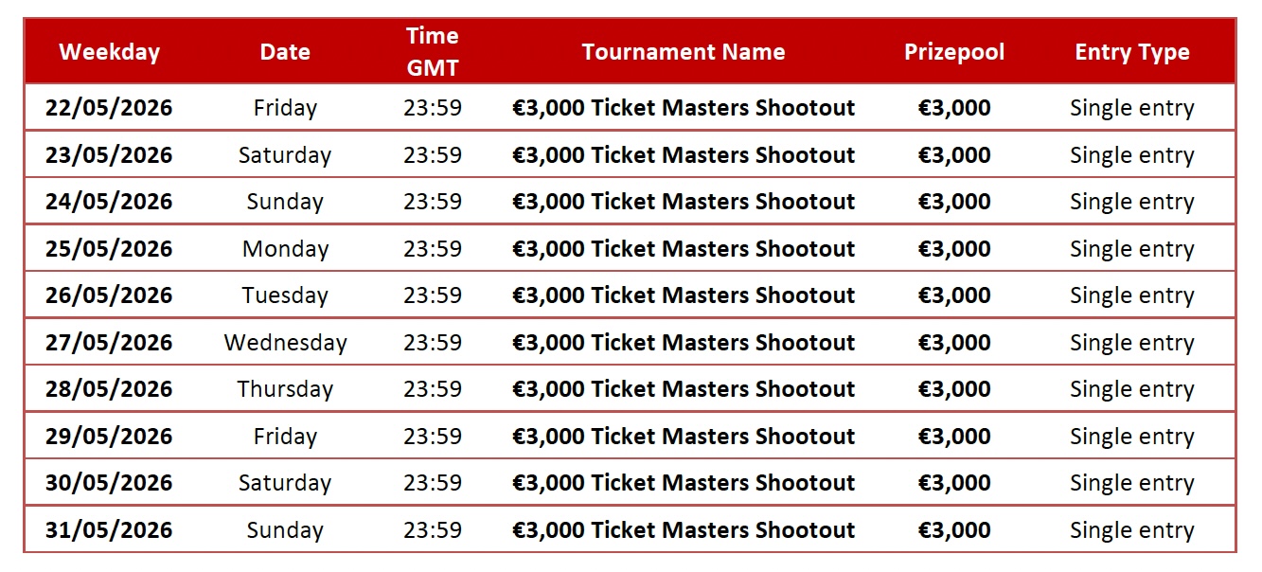Click the Weekday column header

pyautogui.click(x=109, y=52)
